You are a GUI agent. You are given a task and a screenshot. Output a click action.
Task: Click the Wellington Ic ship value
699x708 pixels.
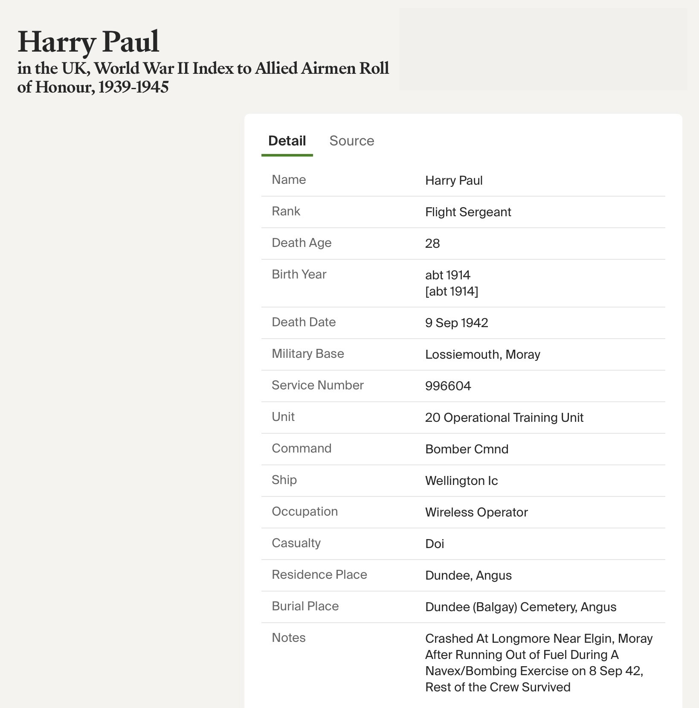pyautogui.click(x=461, y=481)
